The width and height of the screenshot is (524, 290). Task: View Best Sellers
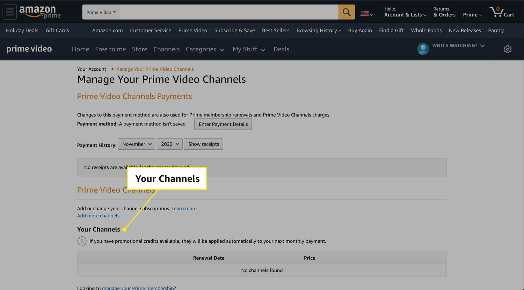tap(276, 30)
